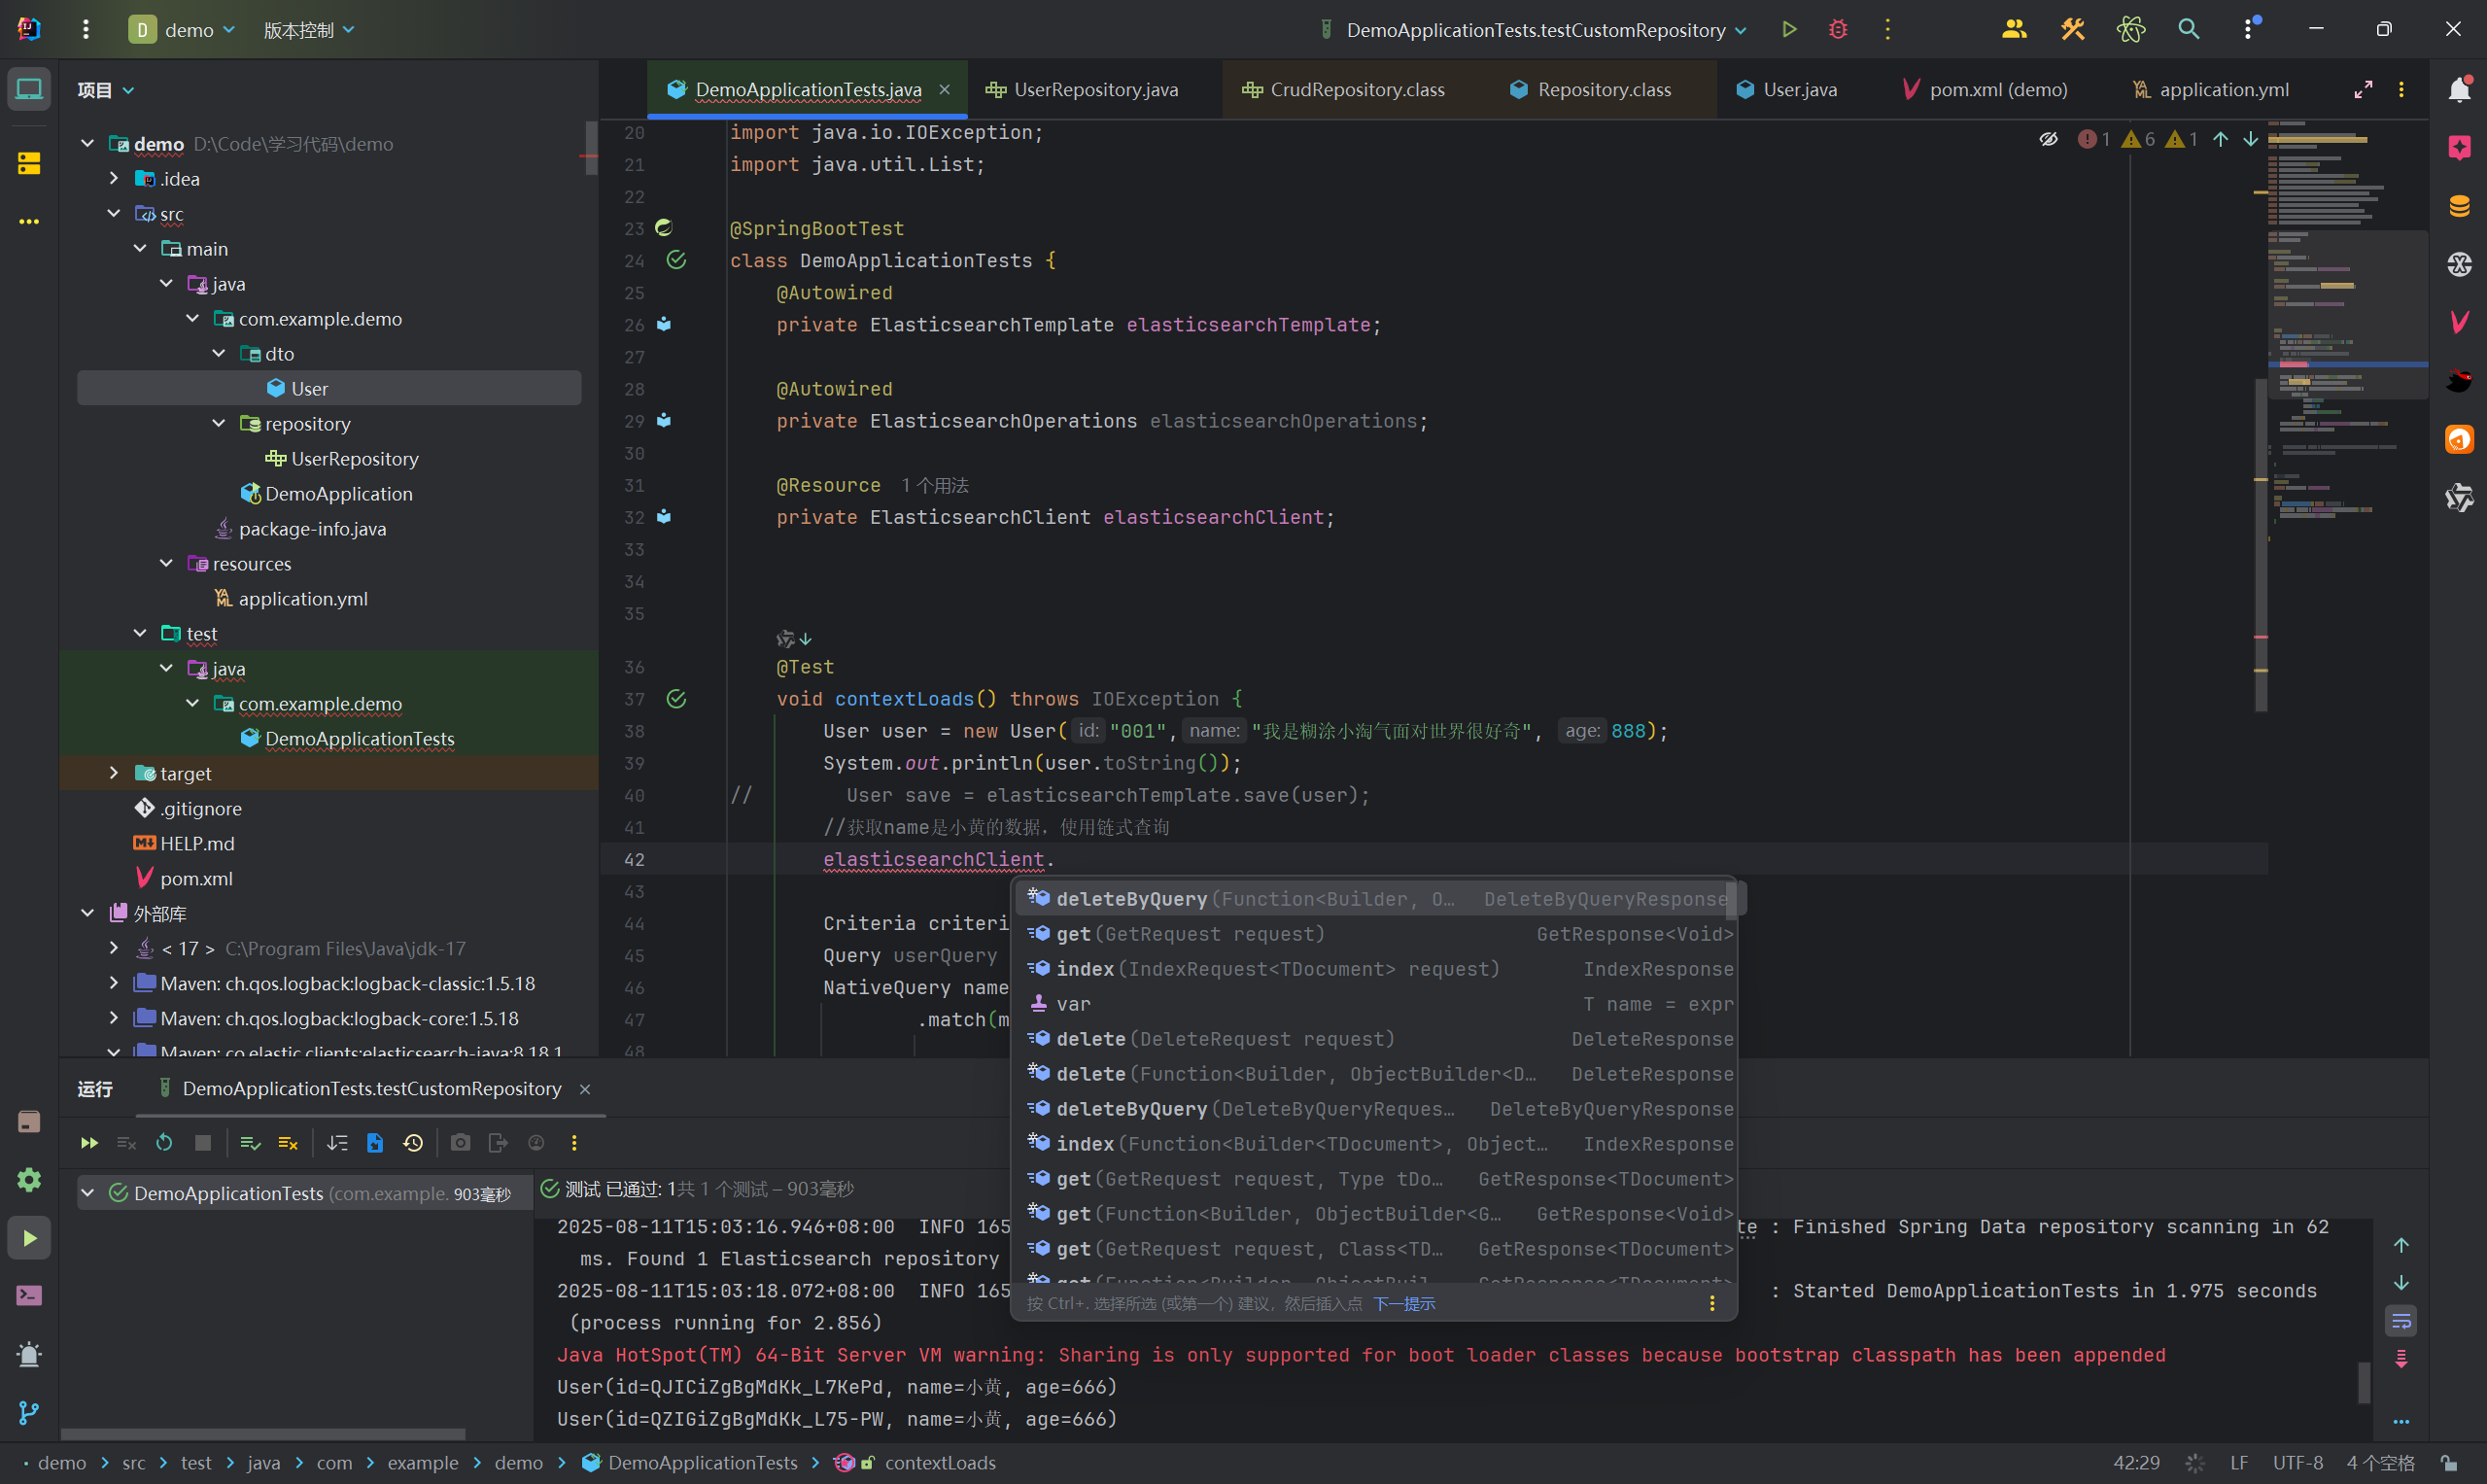Start debugging with the bug icon
Viewport: 2487px width, 1484px height.
(x=1838, y=30)
